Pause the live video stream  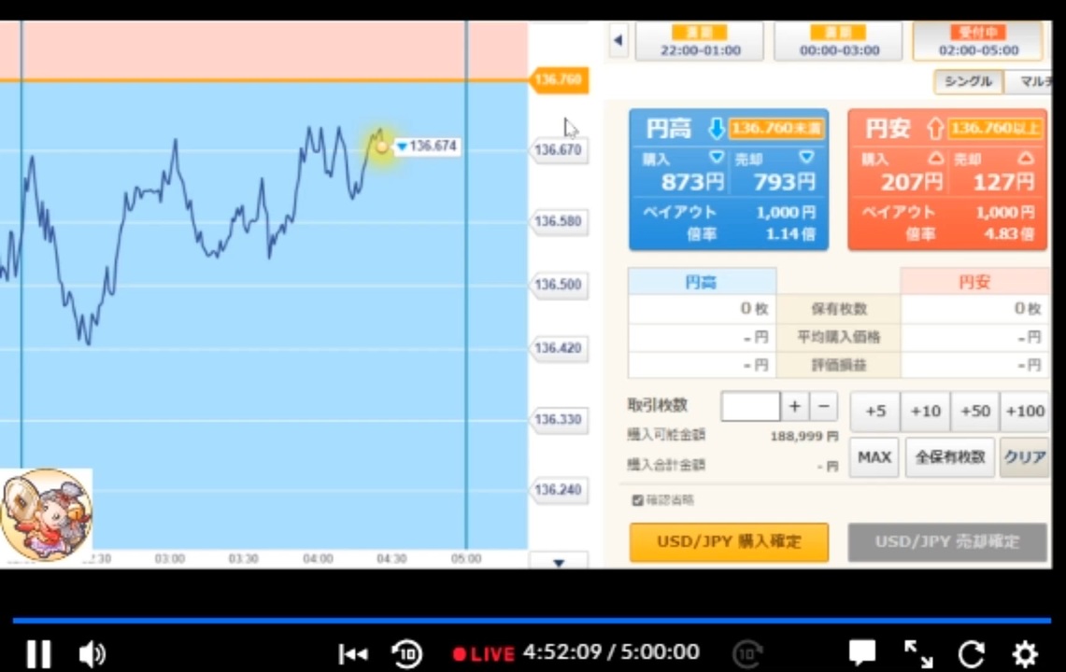click(38, 653)
